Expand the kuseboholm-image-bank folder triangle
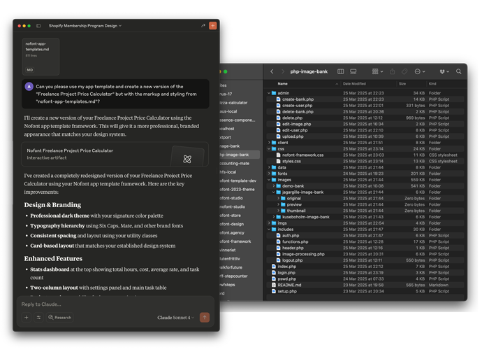The height and width of the screenshot is (352, 489). pyautogui.click(x=274, y=217)
